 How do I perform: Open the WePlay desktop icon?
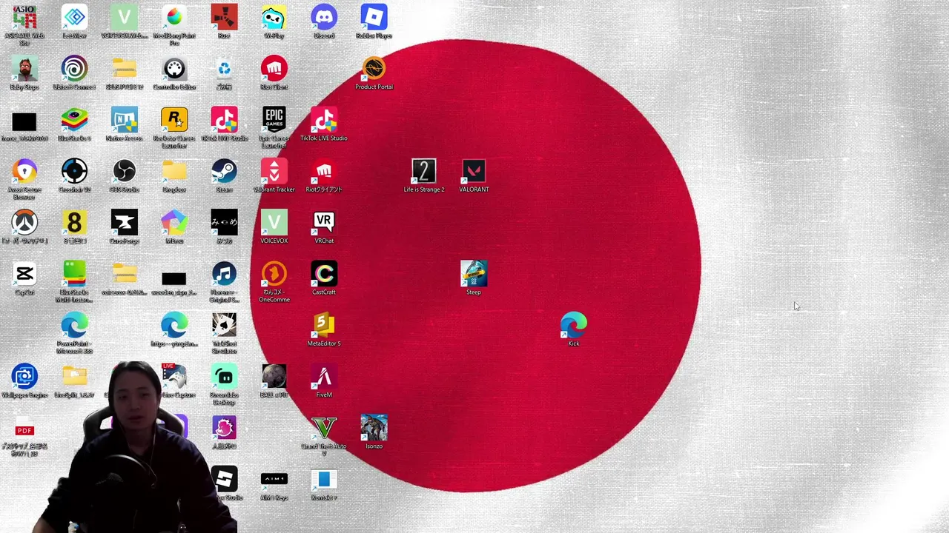pos(274,18)
